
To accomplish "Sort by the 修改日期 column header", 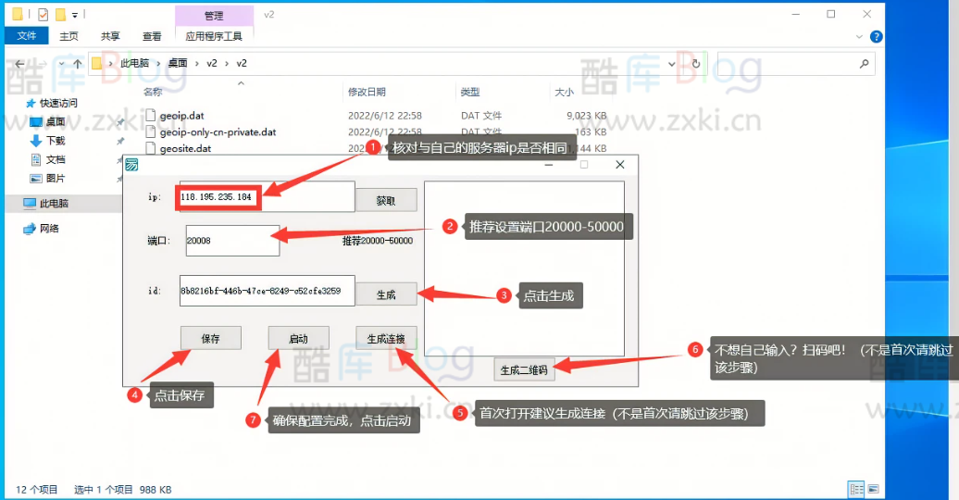I will tap(367, 92).
